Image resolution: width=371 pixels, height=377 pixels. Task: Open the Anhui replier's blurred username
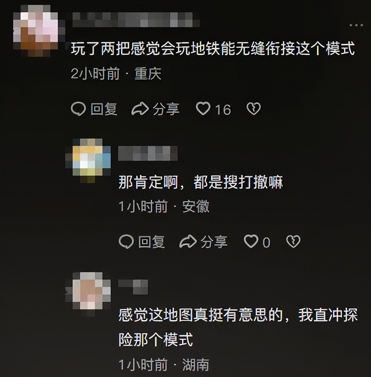coord(148,153)
